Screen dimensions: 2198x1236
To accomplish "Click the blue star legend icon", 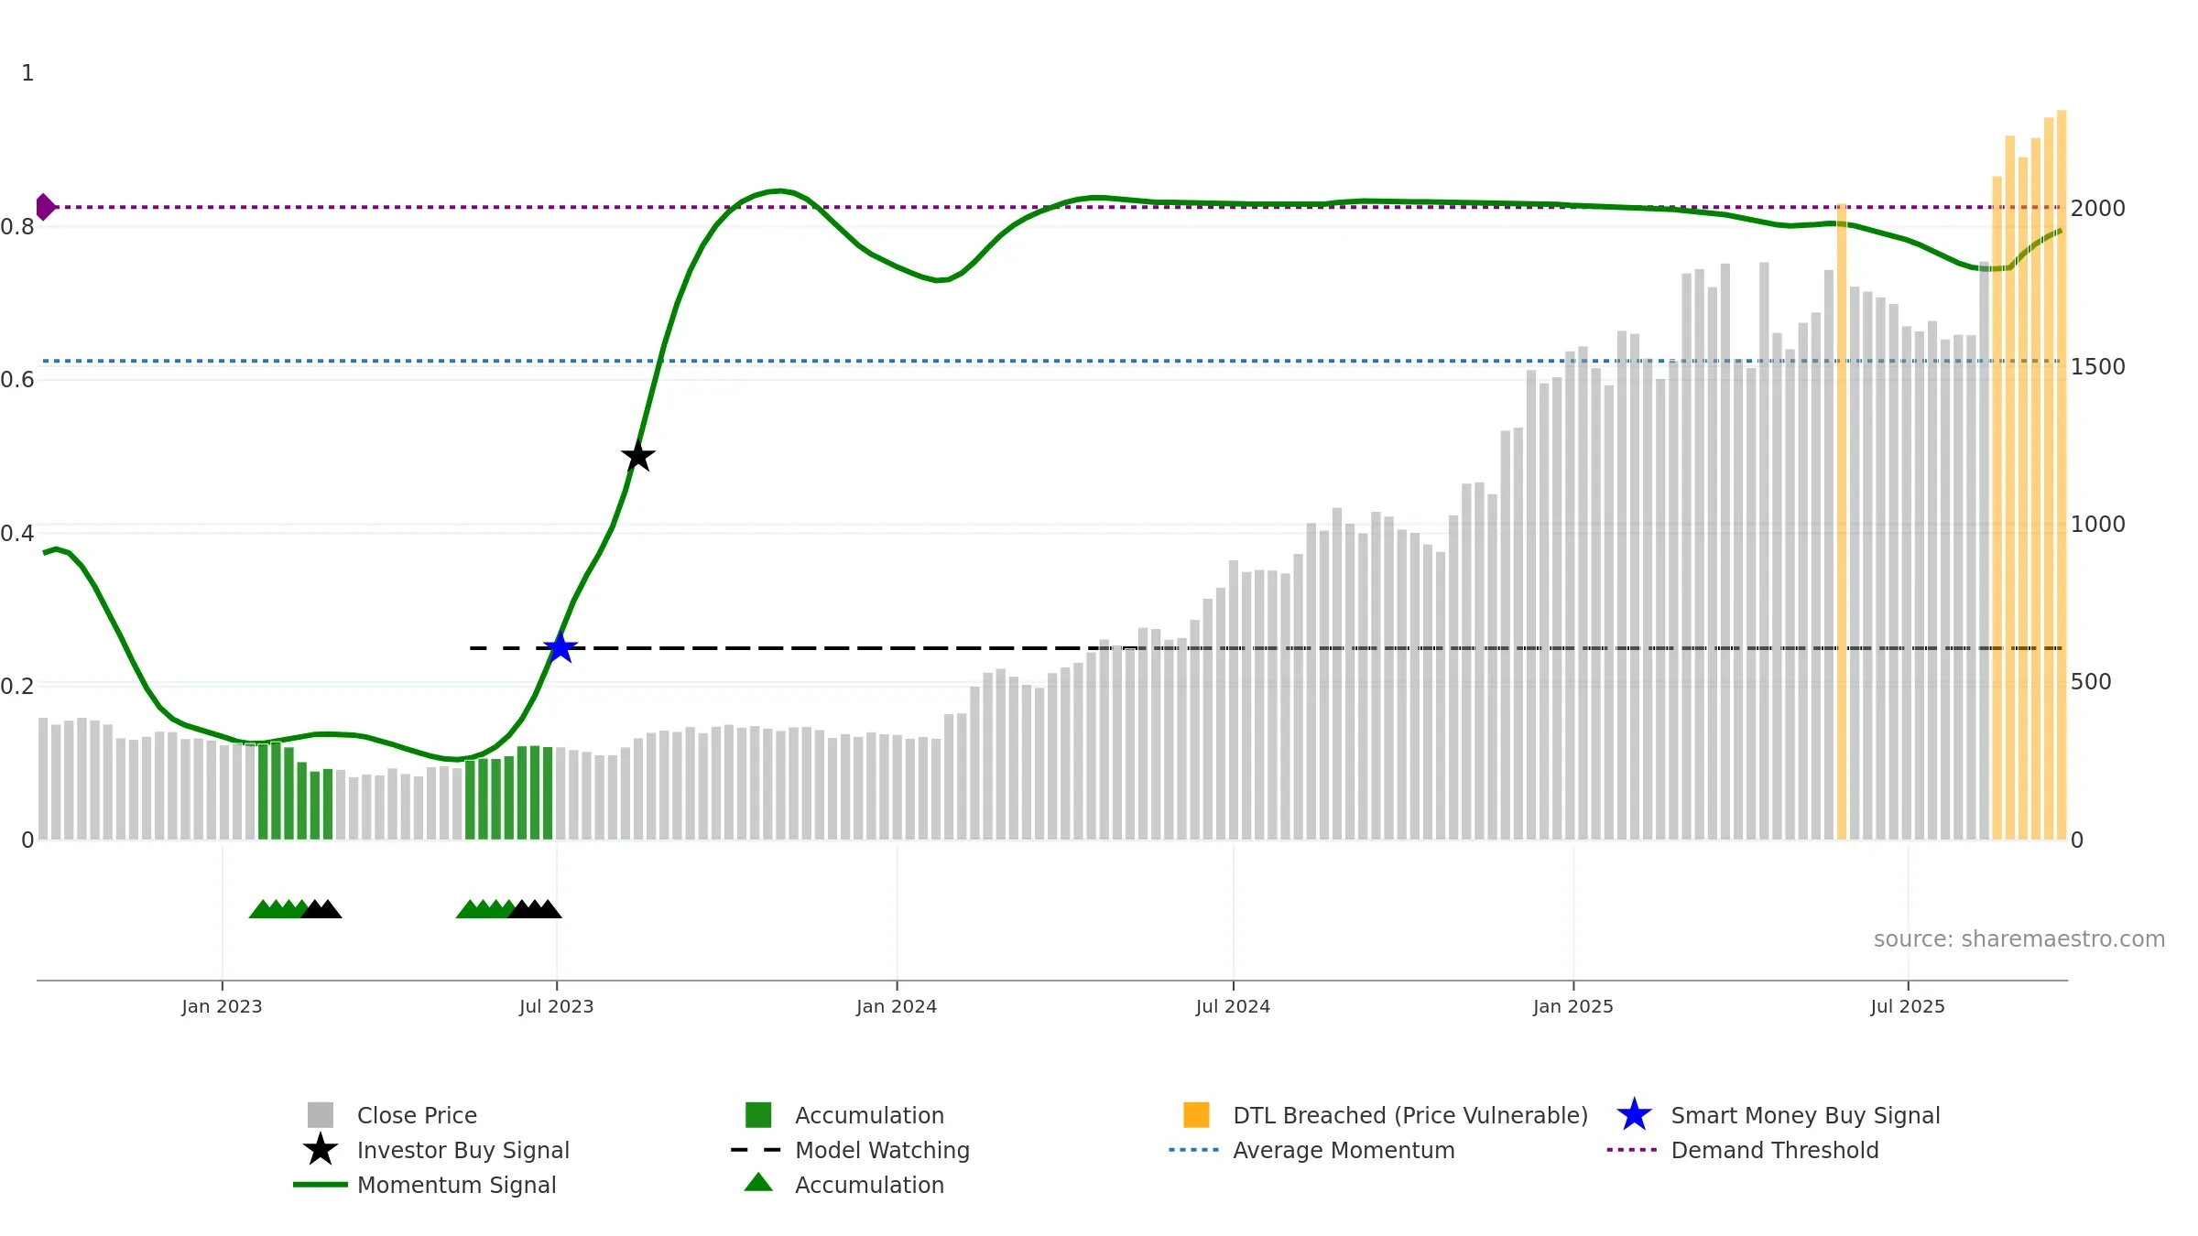I will (1634, 1115).
